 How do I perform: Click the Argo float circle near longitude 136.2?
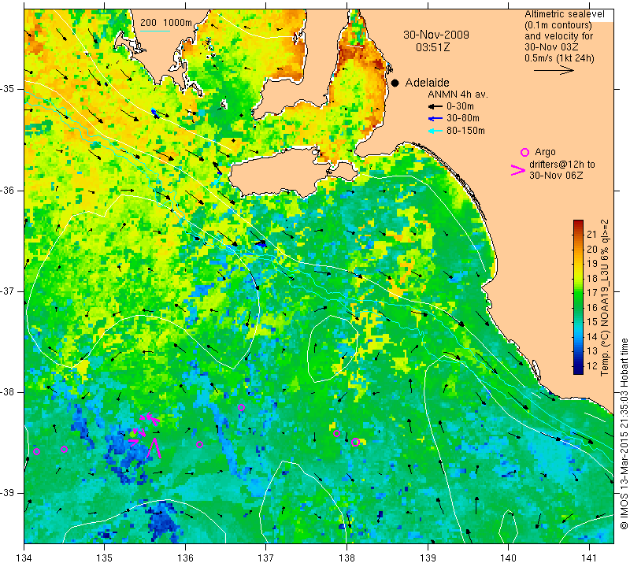point(200,444)
